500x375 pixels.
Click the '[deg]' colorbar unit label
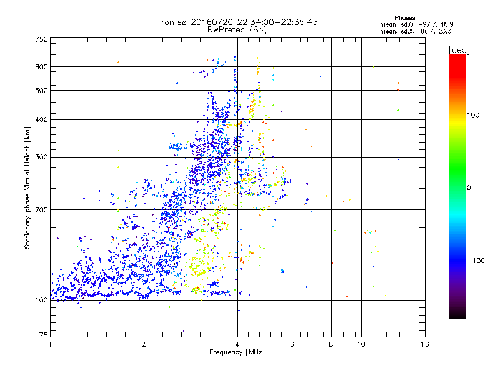point(459,50)
